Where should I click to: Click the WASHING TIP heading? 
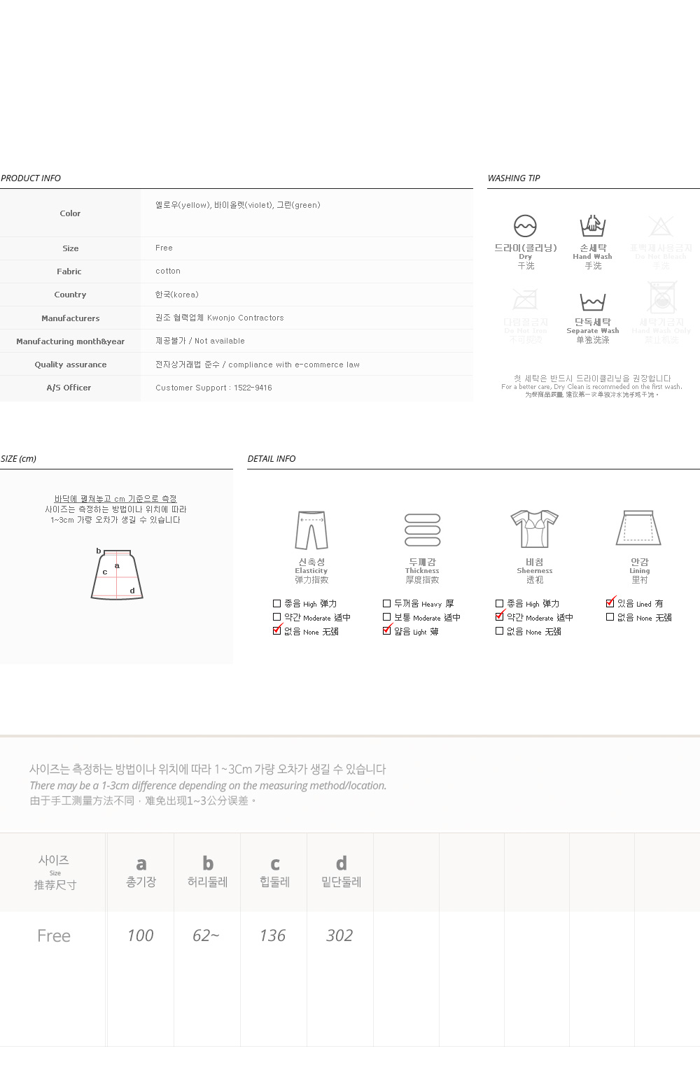click(514, 178)
